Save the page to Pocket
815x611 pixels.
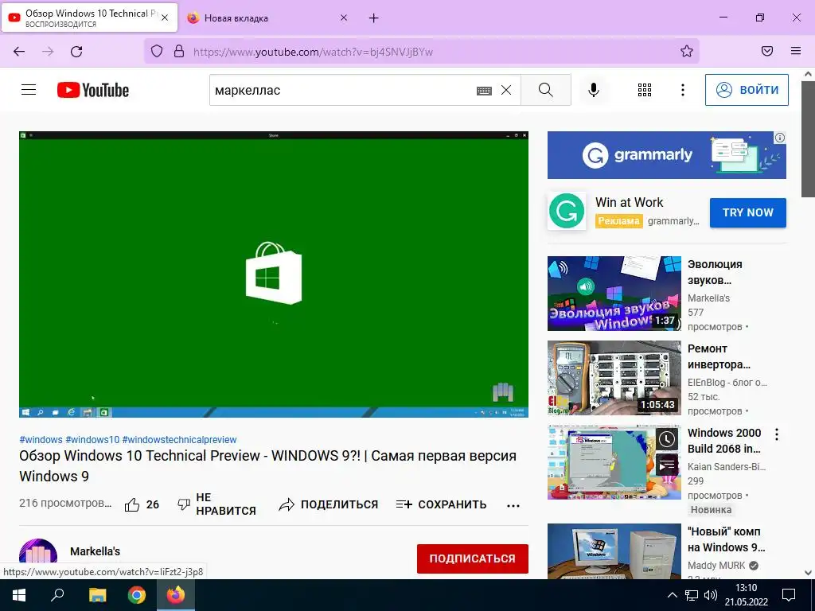767,51
